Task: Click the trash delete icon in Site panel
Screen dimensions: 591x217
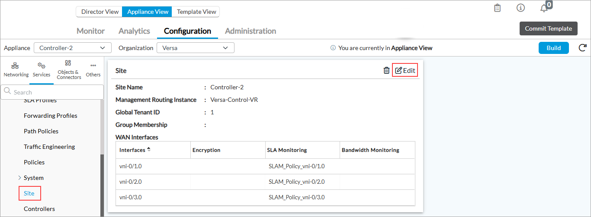Action: [386, 70]
